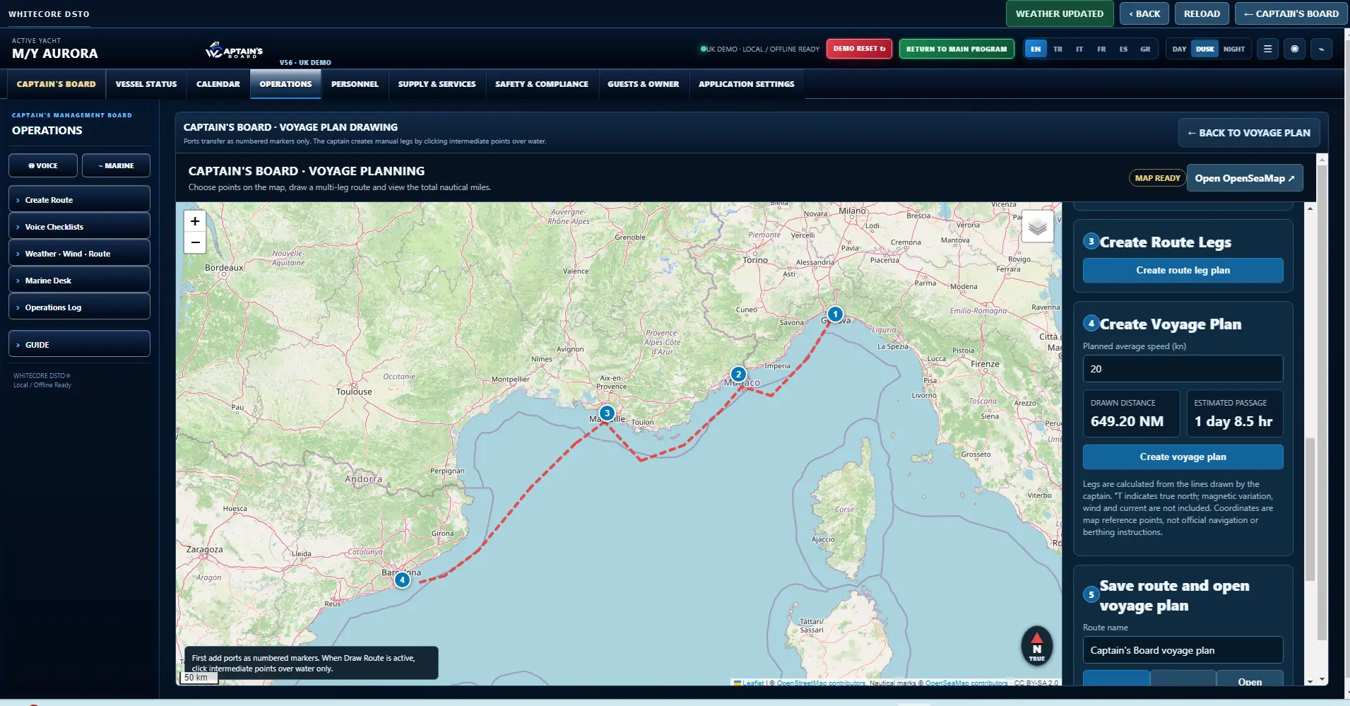Zoom out of the map

(x=195, y=242)
